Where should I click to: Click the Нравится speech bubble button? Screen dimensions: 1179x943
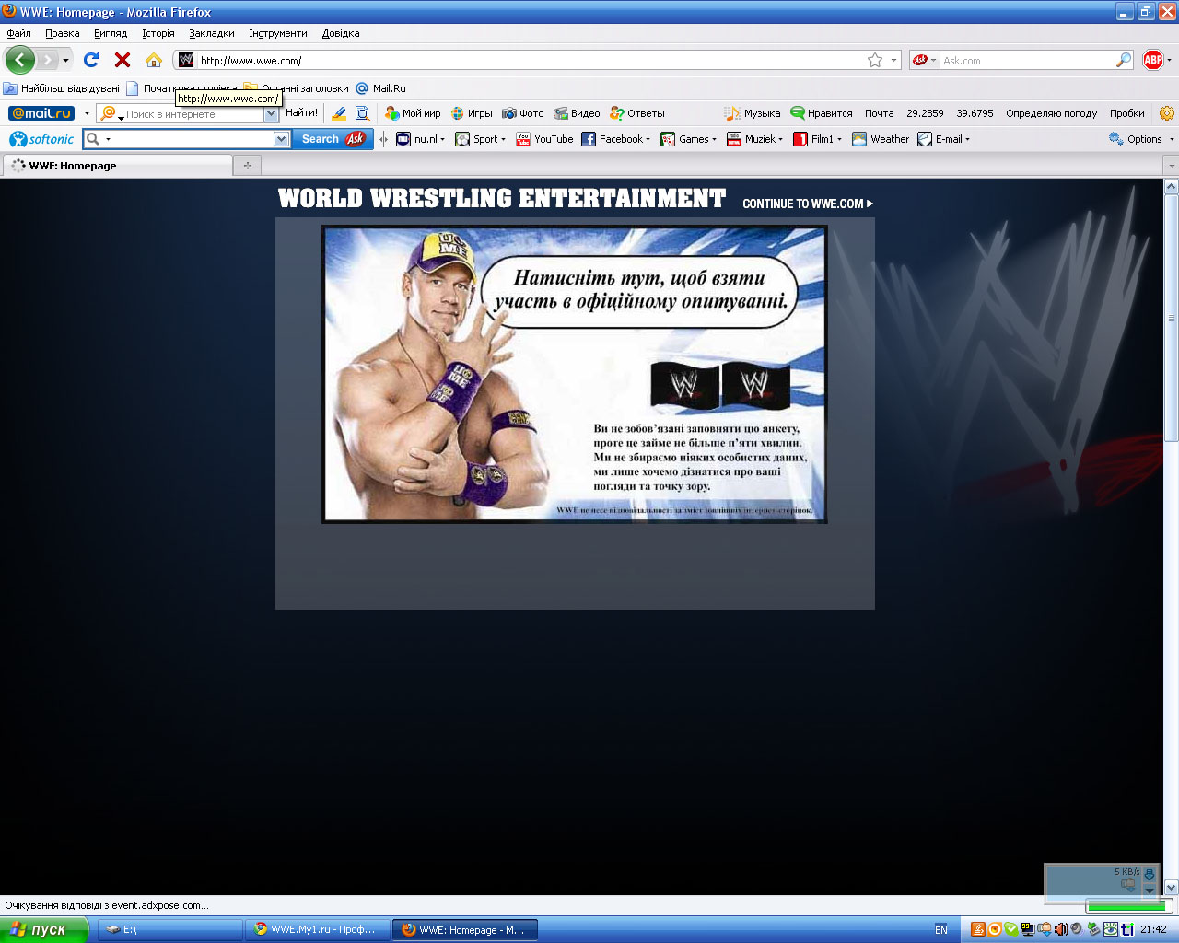(822, 113)
